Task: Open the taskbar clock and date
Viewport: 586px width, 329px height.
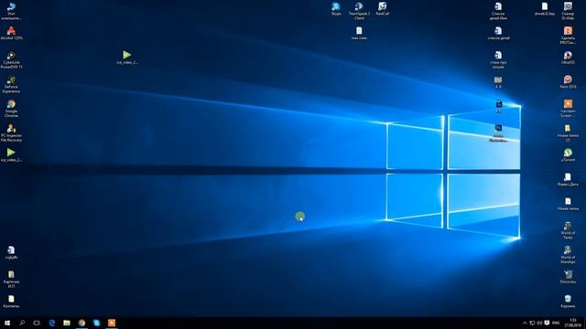Action: coord(573,323)
